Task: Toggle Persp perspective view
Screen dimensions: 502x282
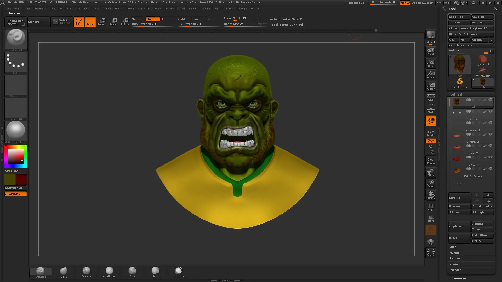Action: pyautogui.click(x=431, y=97)
